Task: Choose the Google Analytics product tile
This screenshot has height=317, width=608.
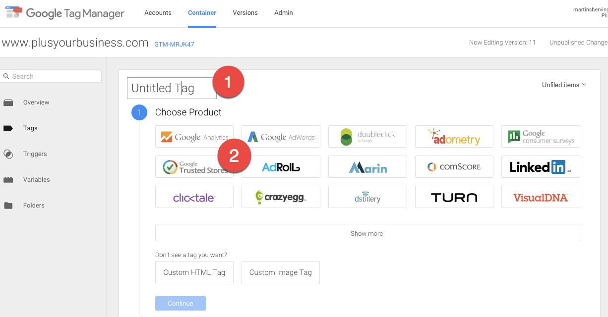Action: 194,137
